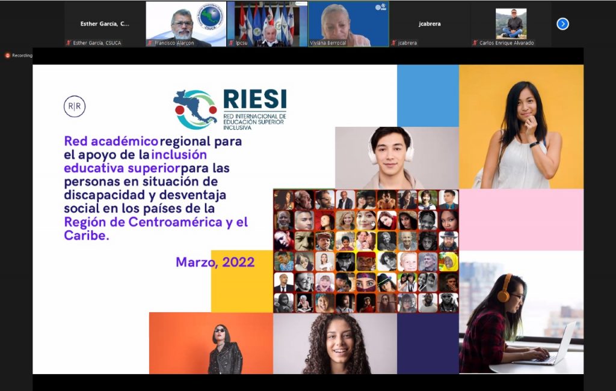Click the pink color block on slide
616x391 pixels.
pyautogui.click(x=521, y=219)
